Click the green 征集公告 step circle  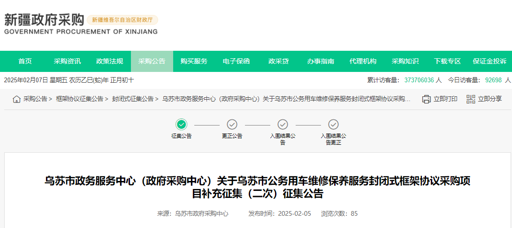click(182, 125)
